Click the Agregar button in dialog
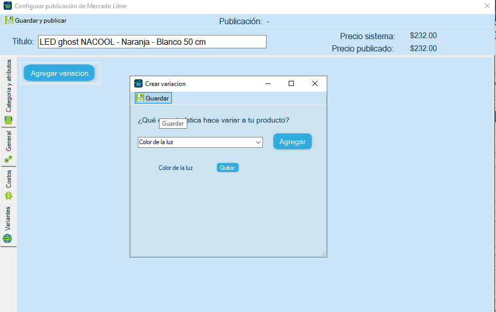Image resolution: width=496 pixels, height=312 pixels. [292, 142]
